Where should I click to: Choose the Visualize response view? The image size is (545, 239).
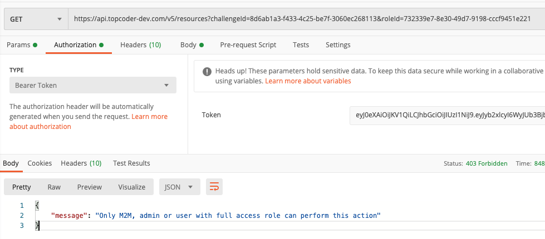tap(132, 187)
